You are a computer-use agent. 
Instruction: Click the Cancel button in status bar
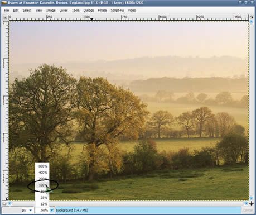pos(248,211)
